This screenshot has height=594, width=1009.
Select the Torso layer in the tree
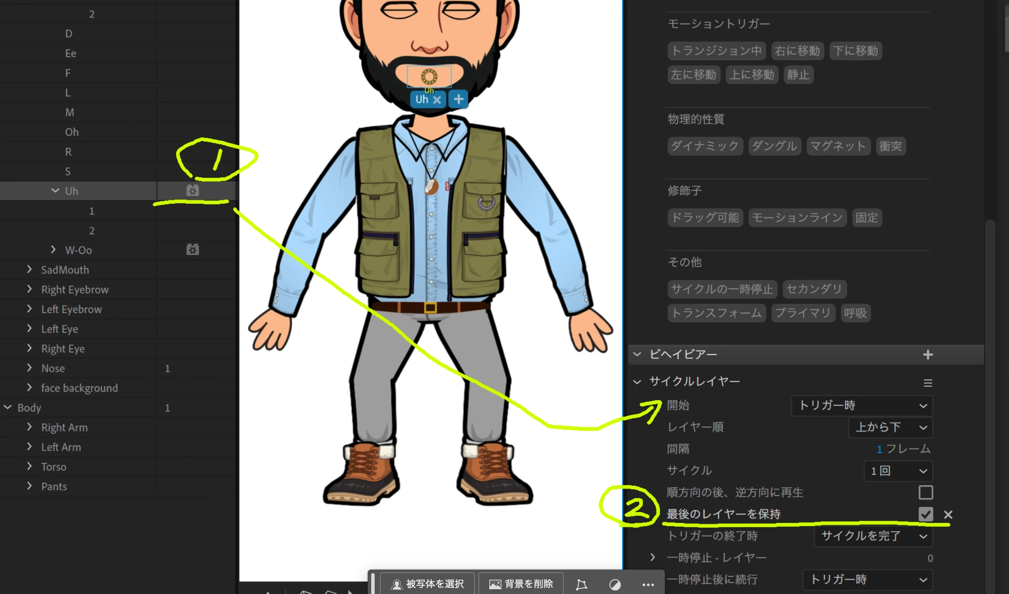coord(54,467)
